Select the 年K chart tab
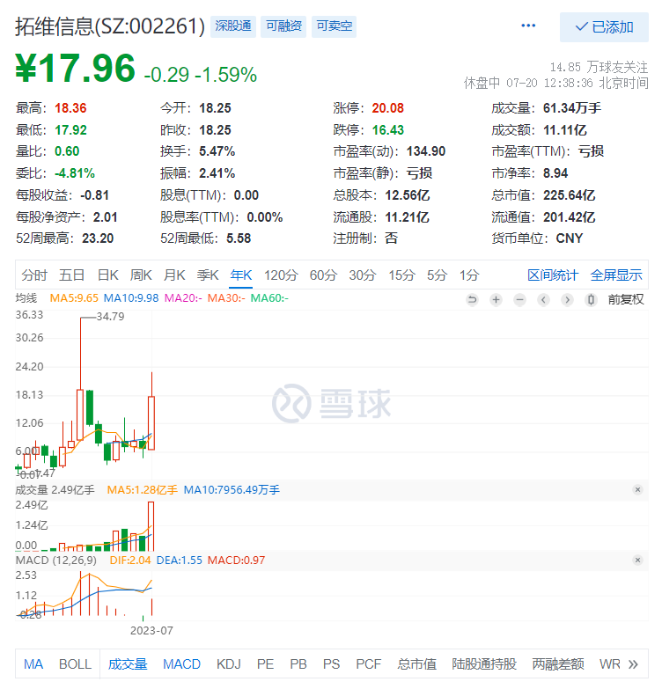 241,275
